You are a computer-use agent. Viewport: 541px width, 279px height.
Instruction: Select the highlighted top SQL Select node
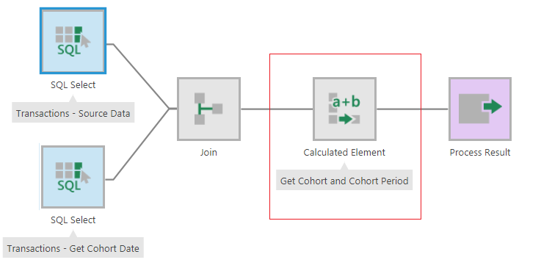(x=73, y=41)
